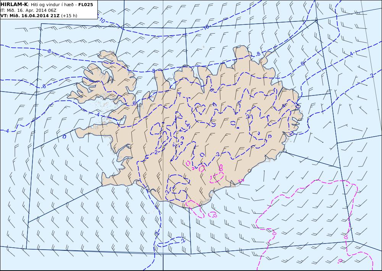Screen dimensions: 382x271
Task: Click the HIRLAM-K model title
Action: [14, 5]
